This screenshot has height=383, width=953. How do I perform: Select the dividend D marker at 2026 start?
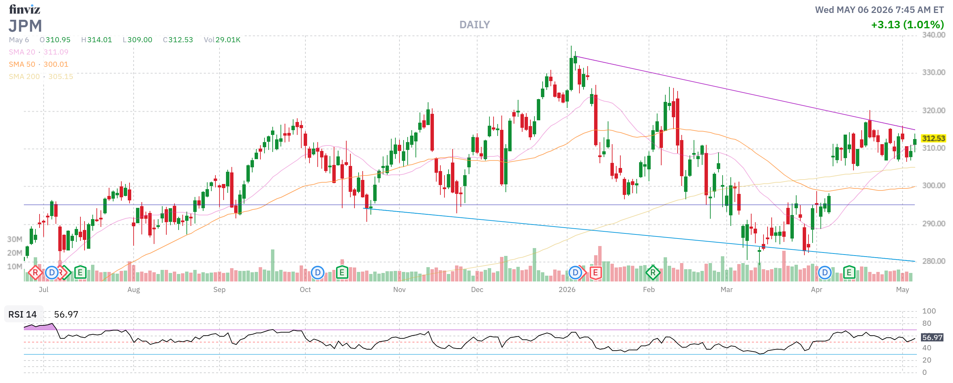[x=575, y=273]
